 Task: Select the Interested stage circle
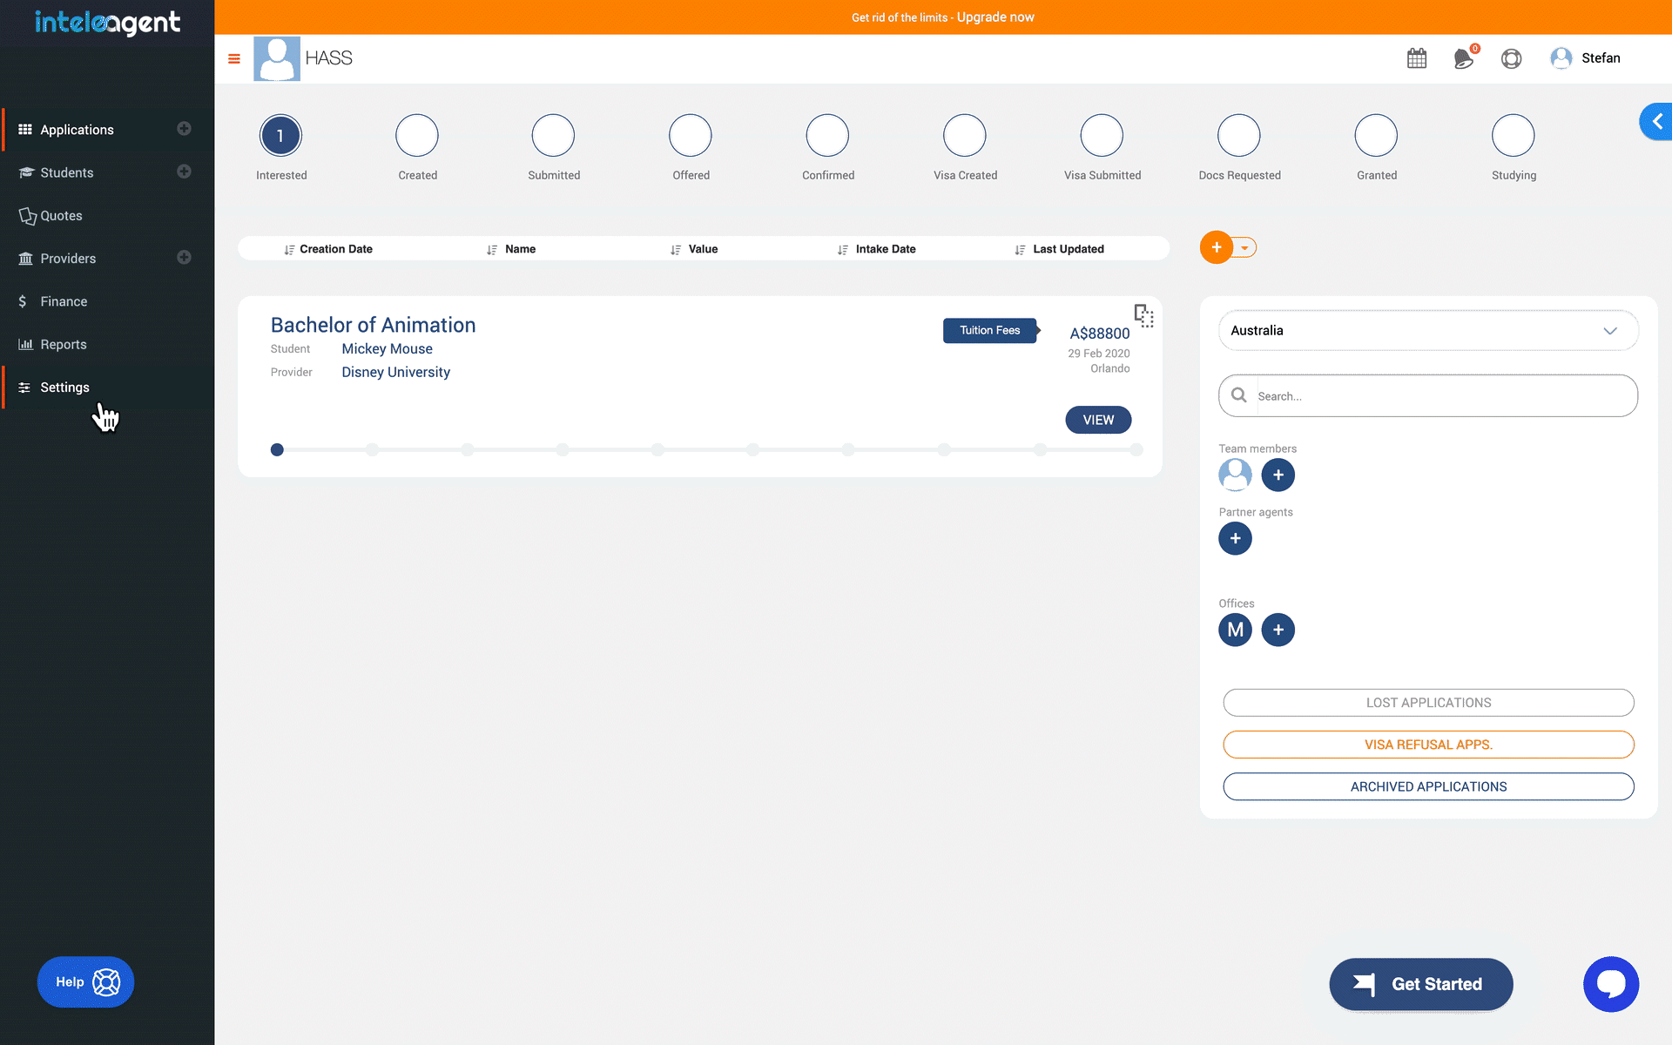[x=280, y=136]
